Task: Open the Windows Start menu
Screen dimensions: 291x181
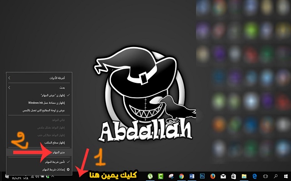Action: point(285,176)
